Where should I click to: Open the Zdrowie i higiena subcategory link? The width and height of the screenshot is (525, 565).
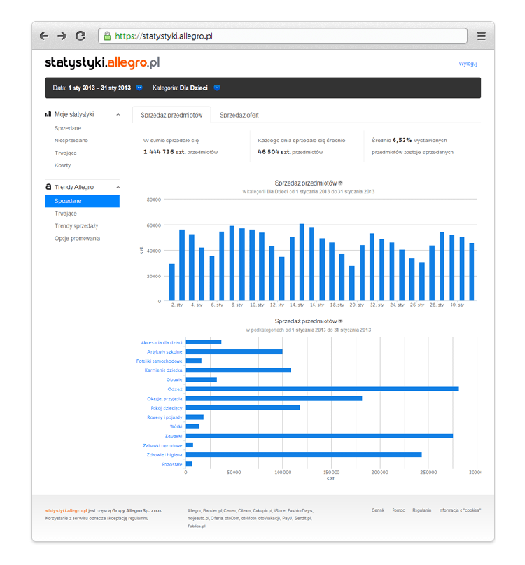(164, 455)
